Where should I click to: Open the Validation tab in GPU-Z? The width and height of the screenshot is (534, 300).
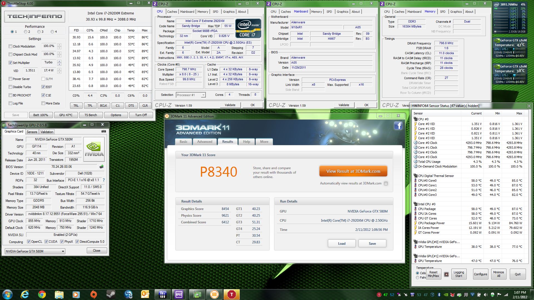[47, 132]
